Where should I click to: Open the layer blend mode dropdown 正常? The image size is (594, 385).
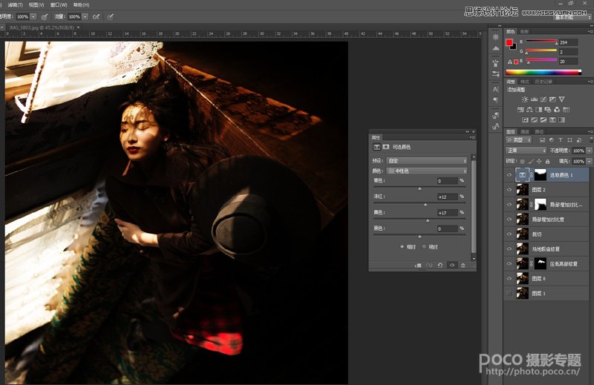point(526,150)
